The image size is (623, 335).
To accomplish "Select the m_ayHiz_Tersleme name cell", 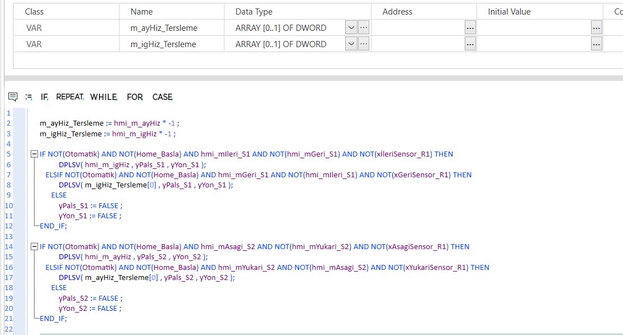I will 172,28.
